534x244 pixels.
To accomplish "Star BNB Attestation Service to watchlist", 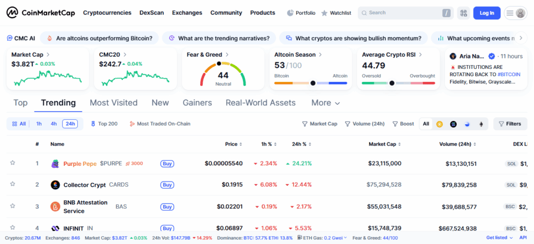I will pos(13,205).
